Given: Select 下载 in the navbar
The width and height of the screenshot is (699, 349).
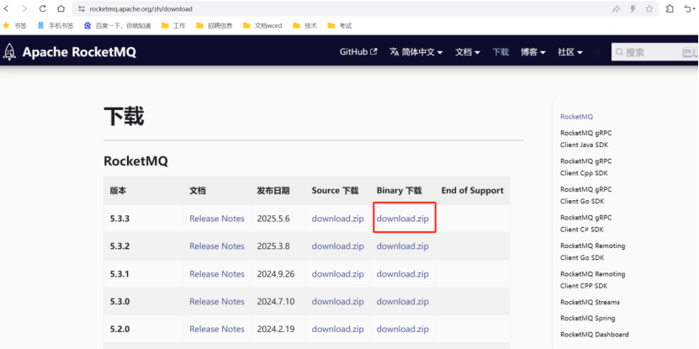Looking at the screenshot, I should (x=500, y=52).
